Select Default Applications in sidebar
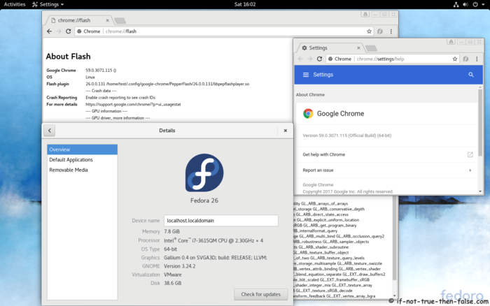 click(82, 160)
